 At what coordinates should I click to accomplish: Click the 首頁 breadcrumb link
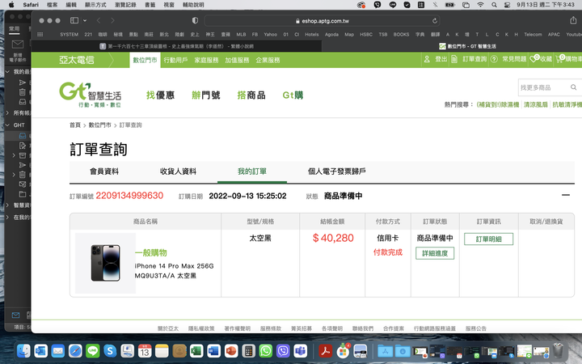[75, 125]
